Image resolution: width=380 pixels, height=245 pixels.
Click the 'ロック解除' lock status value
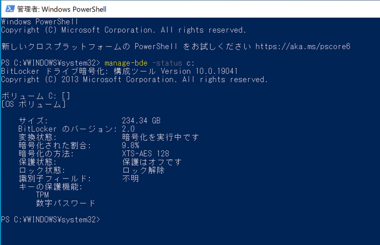(x=143, y=170)
